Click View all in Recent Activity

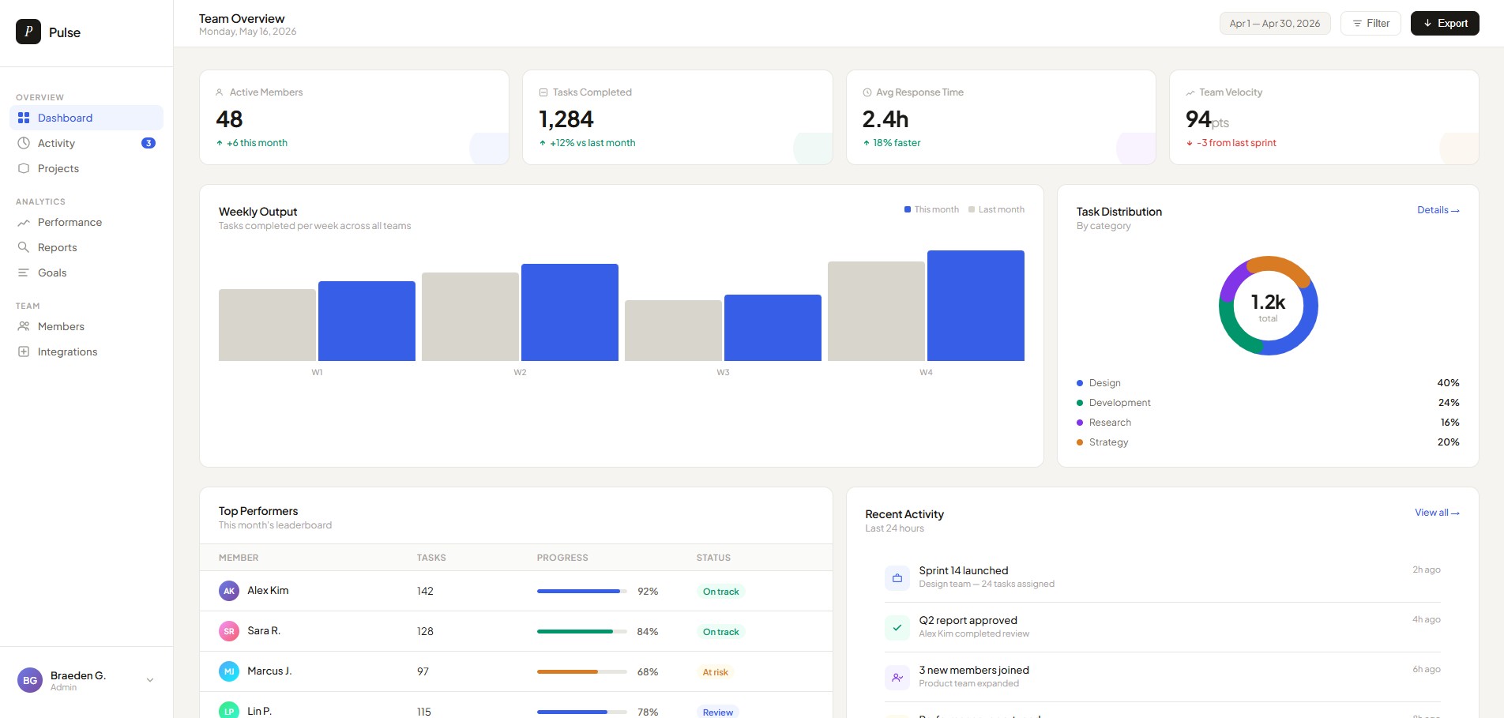click(1437, 513)
